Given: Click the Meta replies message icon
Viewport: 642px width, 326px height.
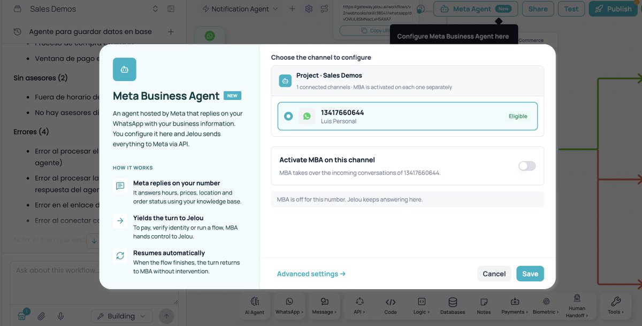Looking at the screenshot, I should [x=120, y=186].
